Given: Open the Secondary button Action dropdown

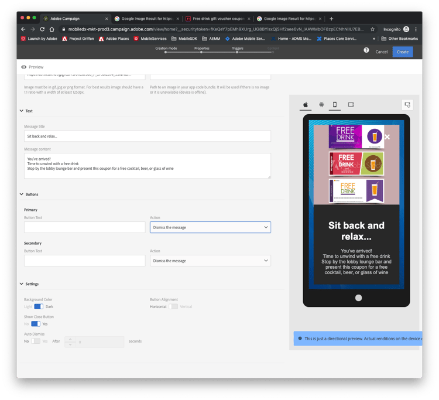Looking at the screenshot, I should click(210, 261).
